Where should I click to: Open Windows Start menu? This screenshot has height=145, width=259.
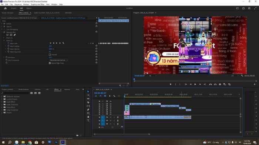[x=3, y=142]
